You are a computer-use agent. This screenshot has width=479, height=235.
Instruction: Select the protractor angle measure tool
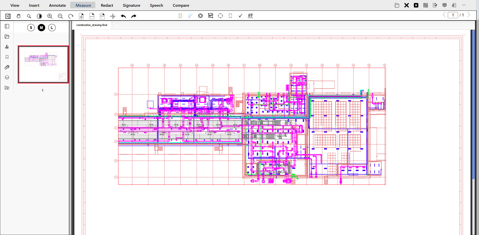click(190, 16)
